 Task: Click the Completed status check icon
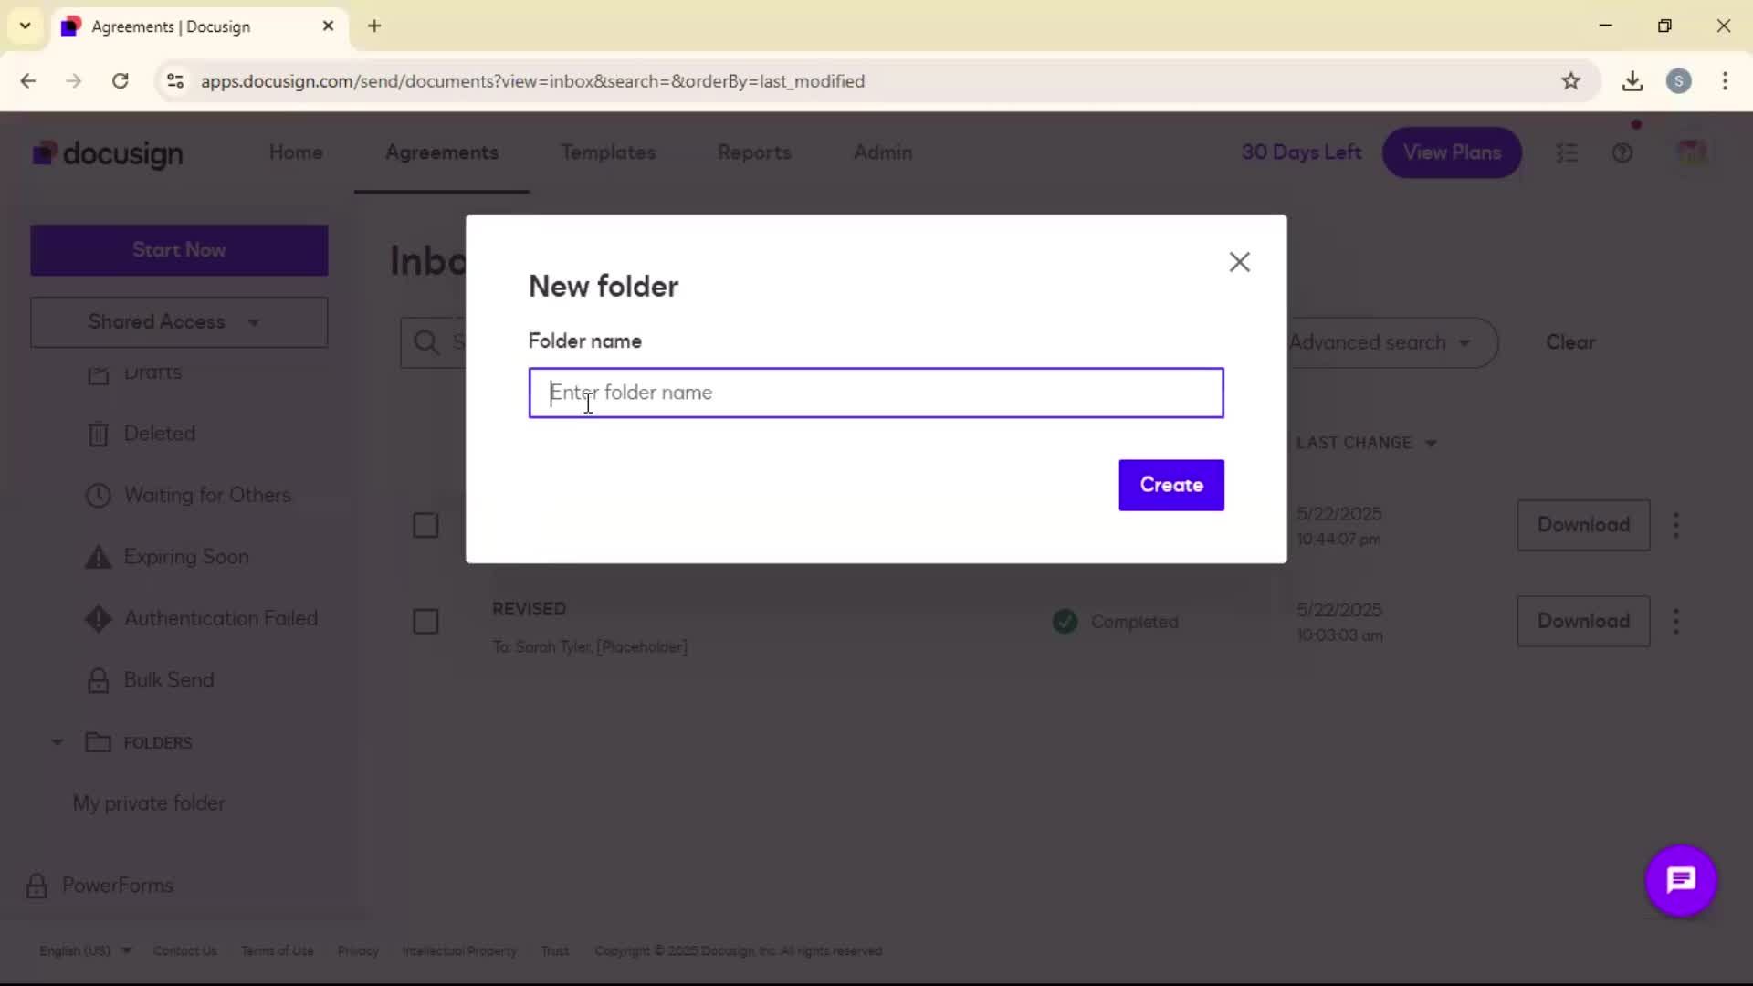[x=1065, y=622]
